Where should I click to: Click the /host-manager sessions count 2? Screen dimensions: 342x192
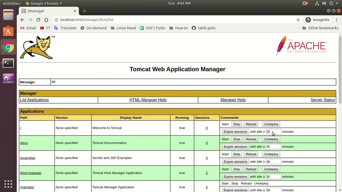click(207, 173)
